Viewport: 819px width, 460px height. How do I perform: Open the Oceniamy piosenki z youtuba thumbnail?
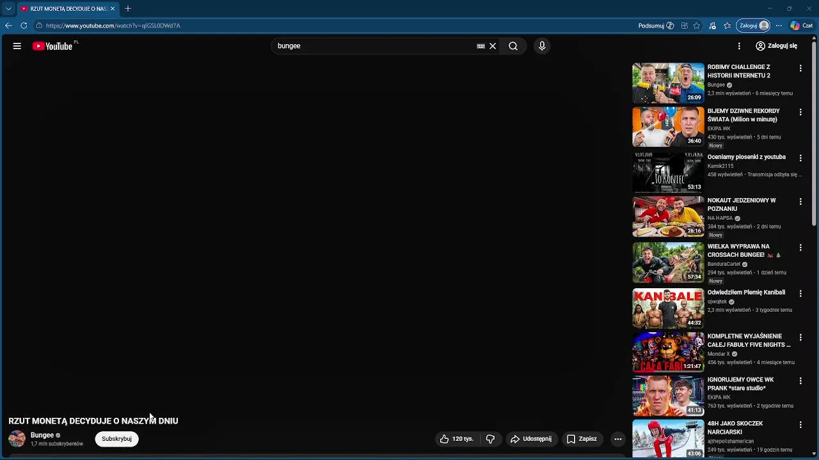click(668, 172)
